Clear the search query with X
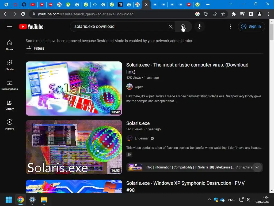Screen dimensions: 274x206 pyautogui.click(x=170, y=27)
